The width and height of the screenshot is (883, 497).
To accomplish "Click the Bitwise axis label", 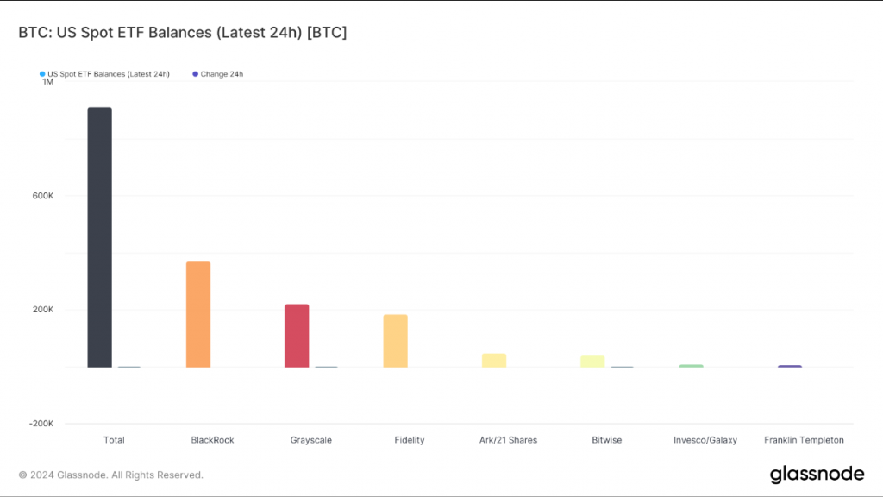I will click(x=606, y=440).
